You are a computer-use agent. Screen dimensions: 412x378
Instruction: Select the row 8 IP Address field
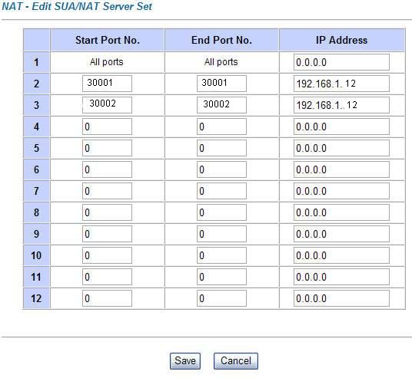point(341,212)
